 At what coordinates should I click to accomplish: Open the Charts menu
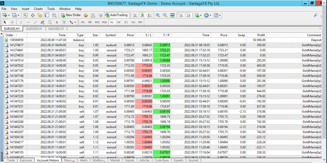coord(38,9)
